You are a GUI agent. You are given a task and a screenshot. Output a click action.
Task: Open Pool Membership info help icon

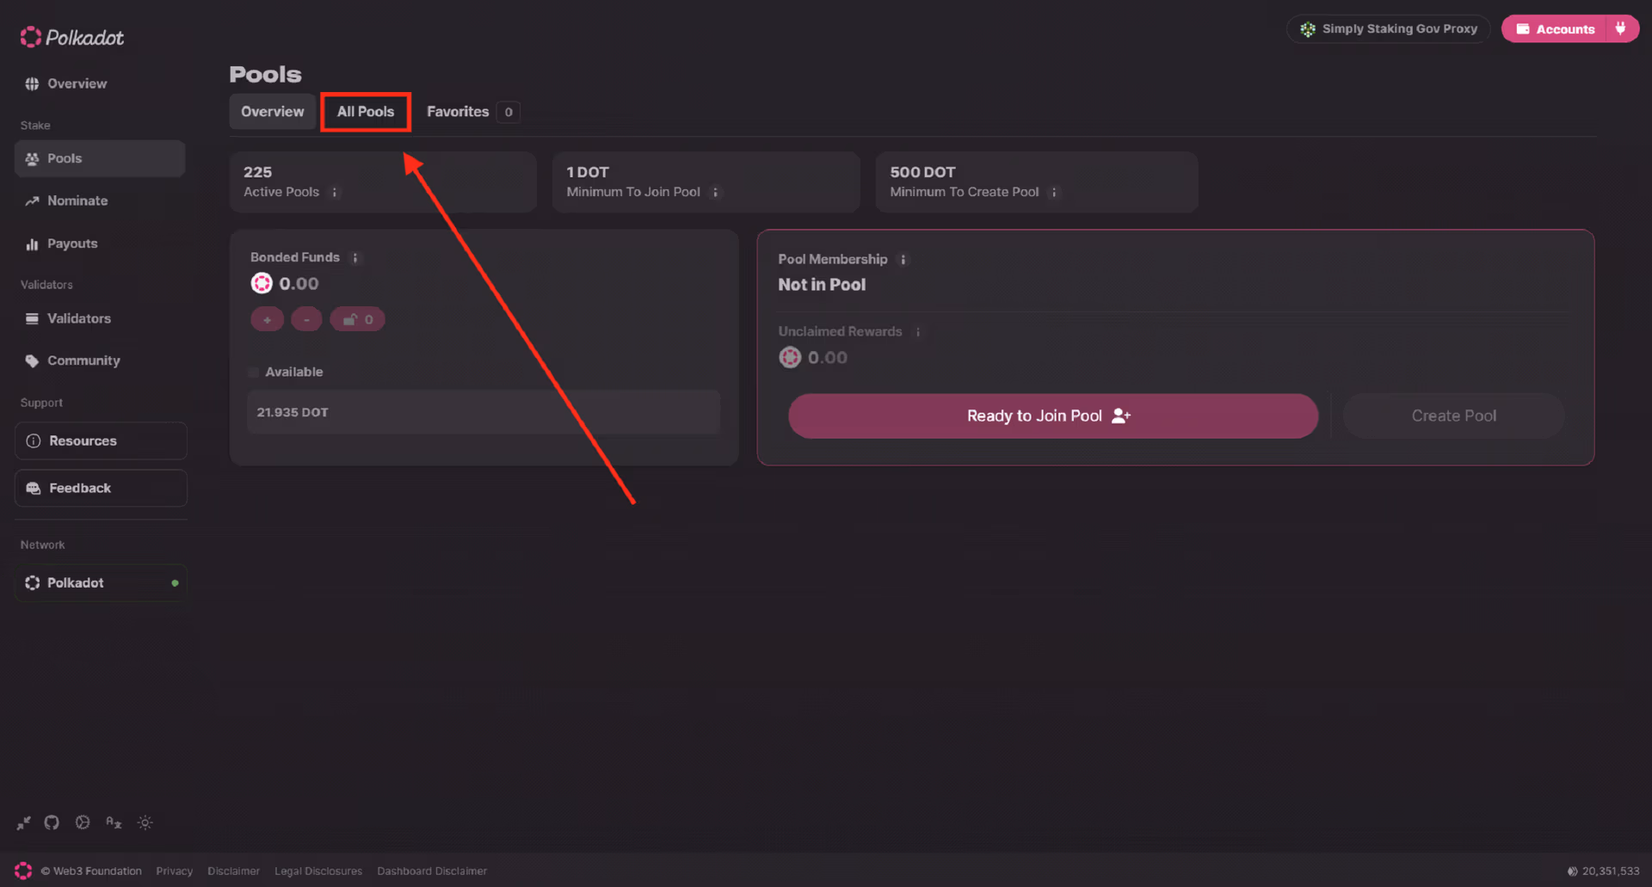[x=903, y=260]
